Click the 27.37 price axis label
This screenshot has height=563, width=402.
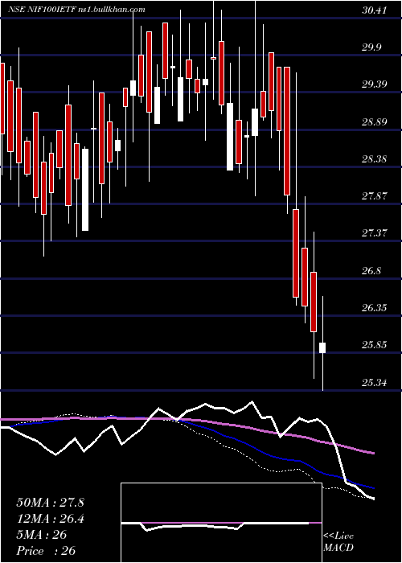click(x=375, y=233)
